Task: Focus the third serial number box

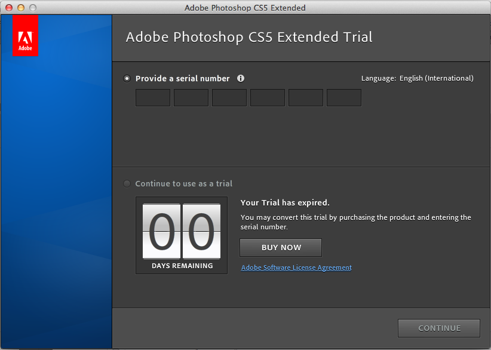Action: [229, 98]
